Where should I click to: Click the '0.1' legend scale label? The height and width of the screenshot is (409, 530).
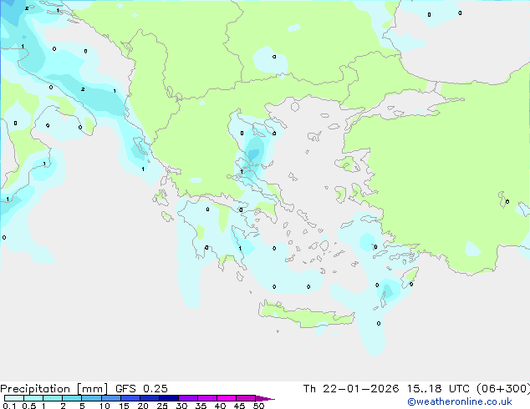click(9, 406)
